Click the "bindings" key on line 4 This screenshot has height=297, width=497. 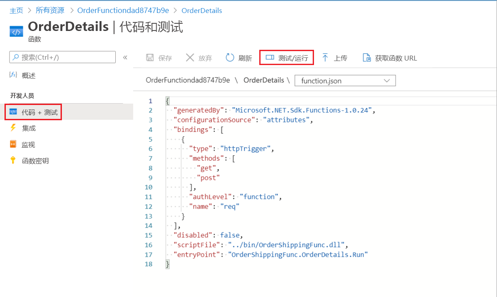point(193,129)
